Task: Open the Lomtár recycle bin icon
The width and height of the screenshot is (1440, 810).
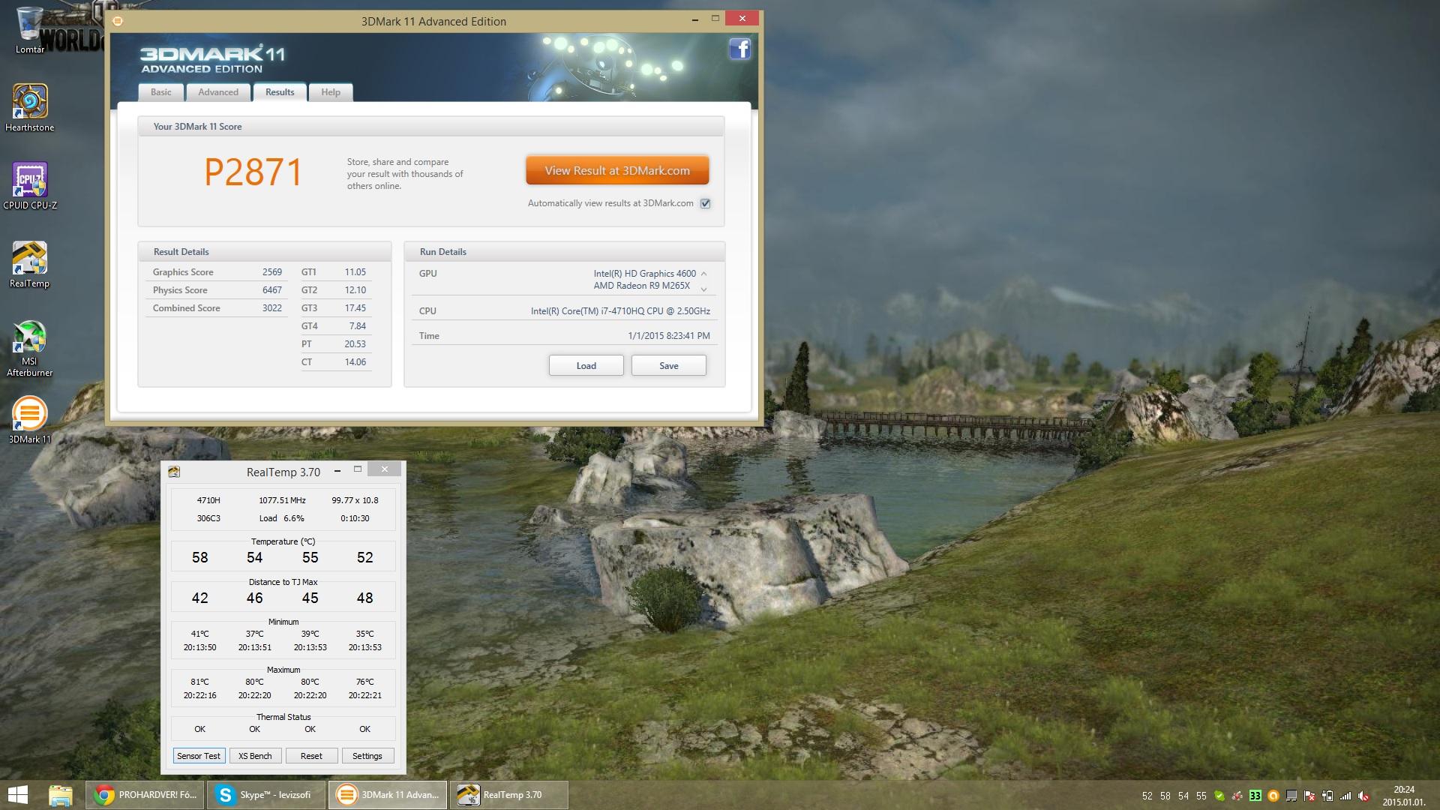Action: click(x=30, y=24)
